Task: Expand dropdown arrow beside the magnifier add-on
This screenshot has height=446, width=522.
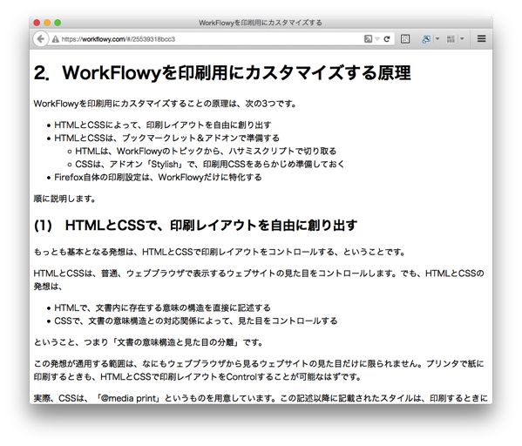Action: [x=437, y=39]
